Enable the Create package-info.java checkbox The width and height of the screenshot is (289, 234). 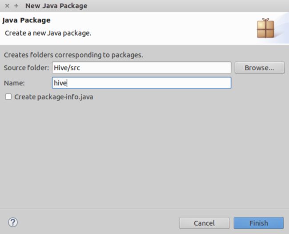coord(8,97)
